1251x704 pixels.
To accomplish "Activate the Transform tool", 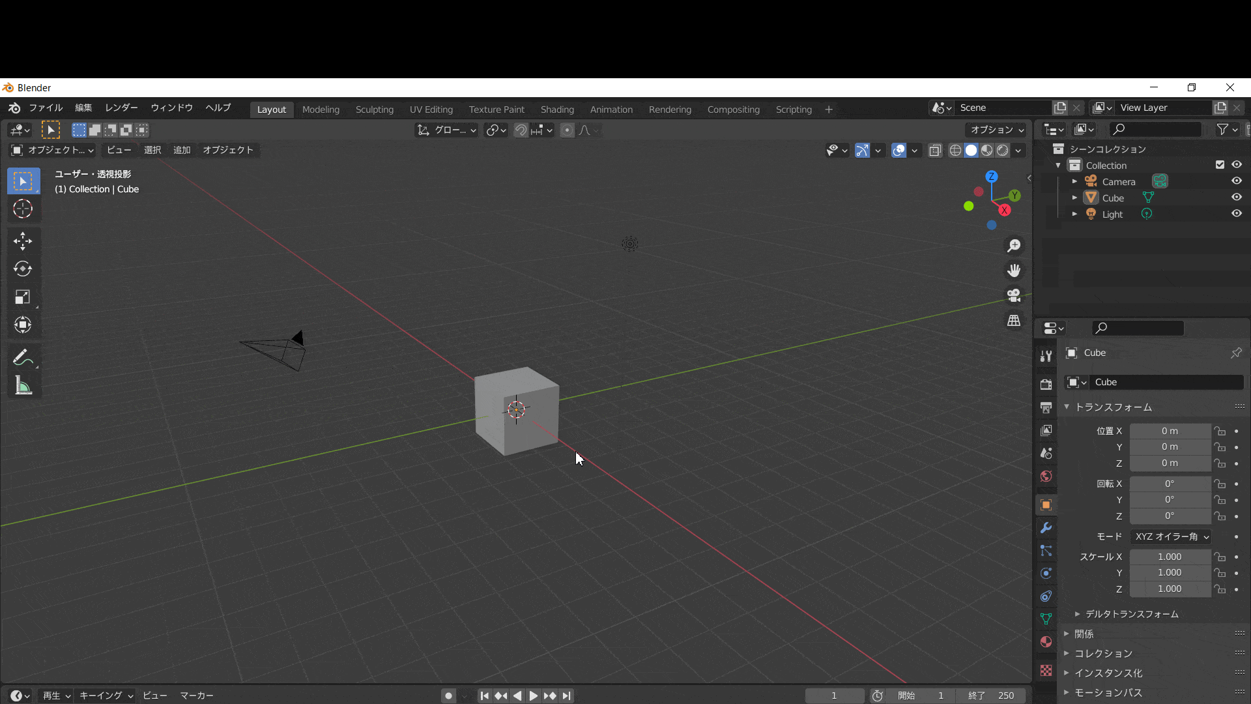I will (23, 325).
